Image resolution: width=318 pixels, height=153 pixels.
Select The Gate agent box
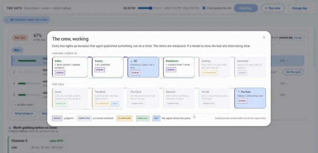point(250,98)
